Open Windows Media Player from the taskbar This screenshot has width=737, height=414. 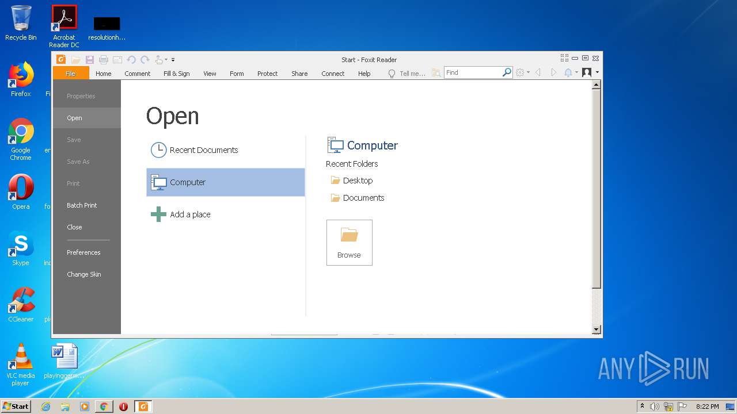(x=85, y=407)
